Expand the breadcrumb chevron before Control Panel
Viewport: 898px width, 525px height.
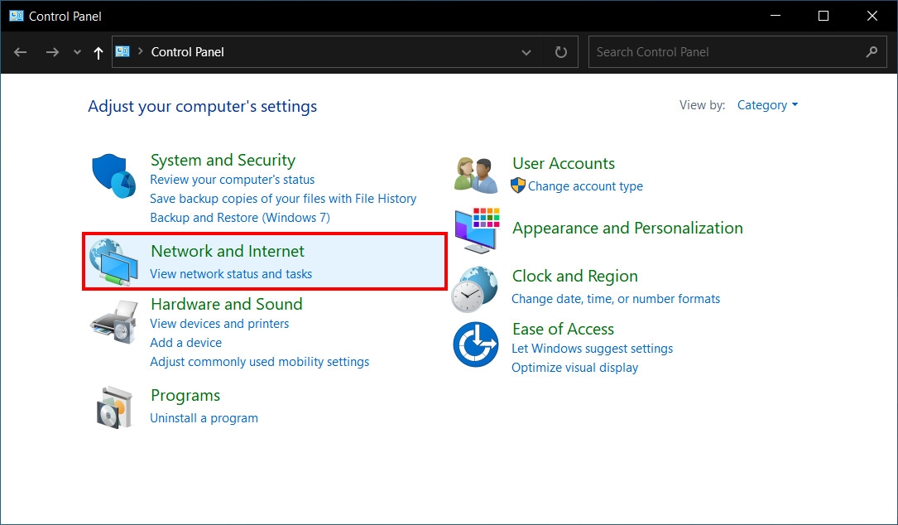(141, 51)
